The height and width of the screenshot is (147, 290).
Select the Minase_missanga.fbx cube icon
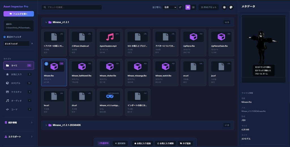pyautogui.click(x=138, y=67)
